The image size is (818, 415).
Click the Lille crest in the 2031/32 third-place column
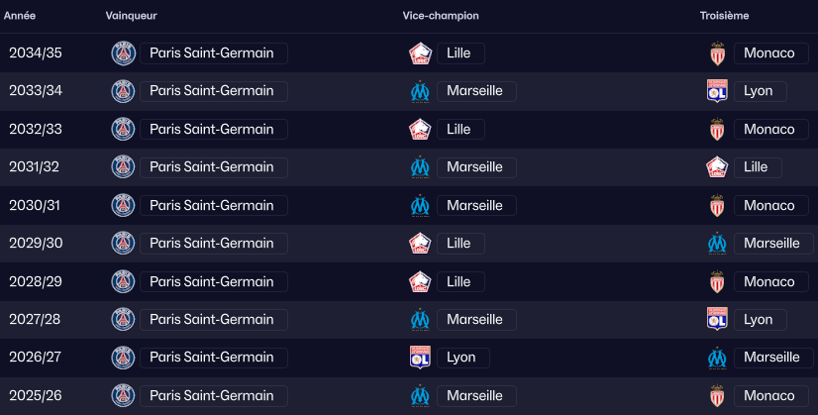[717, 167]
